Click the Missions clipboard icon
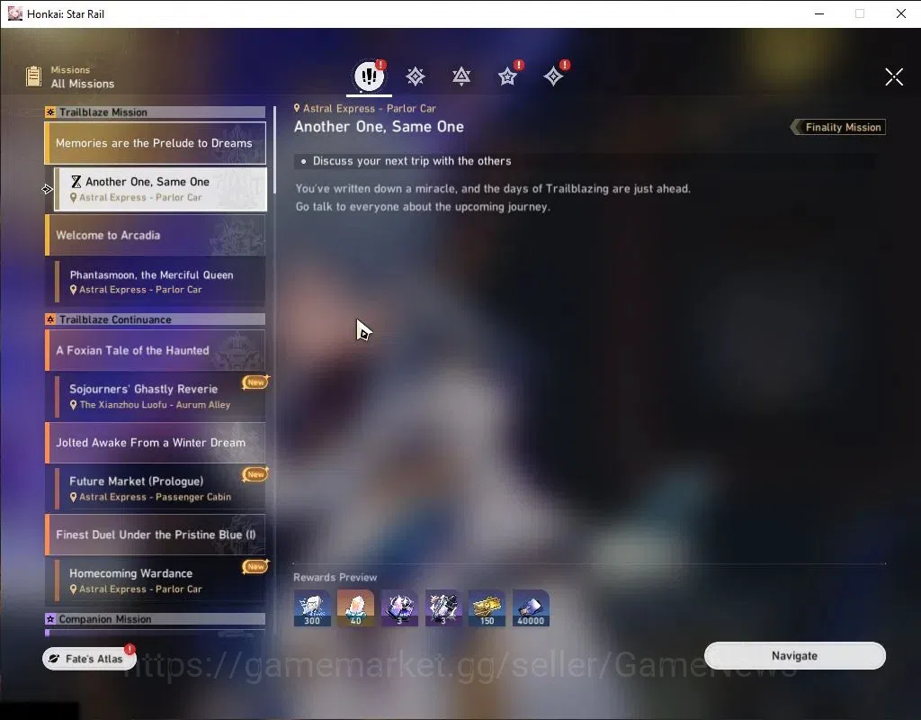This screenshot has width=921, height=720. tap(33, 76)
